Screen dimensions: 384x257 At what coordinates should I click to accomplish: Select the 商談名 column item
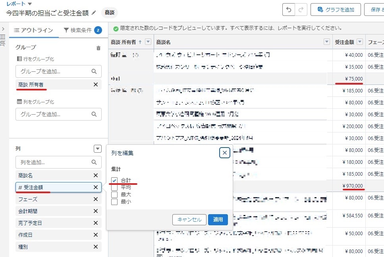click(58, 175)
